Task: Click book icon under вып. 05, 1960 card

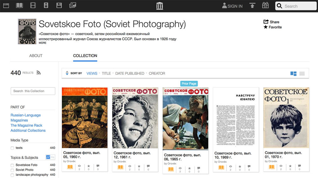Action: [70, 167]
